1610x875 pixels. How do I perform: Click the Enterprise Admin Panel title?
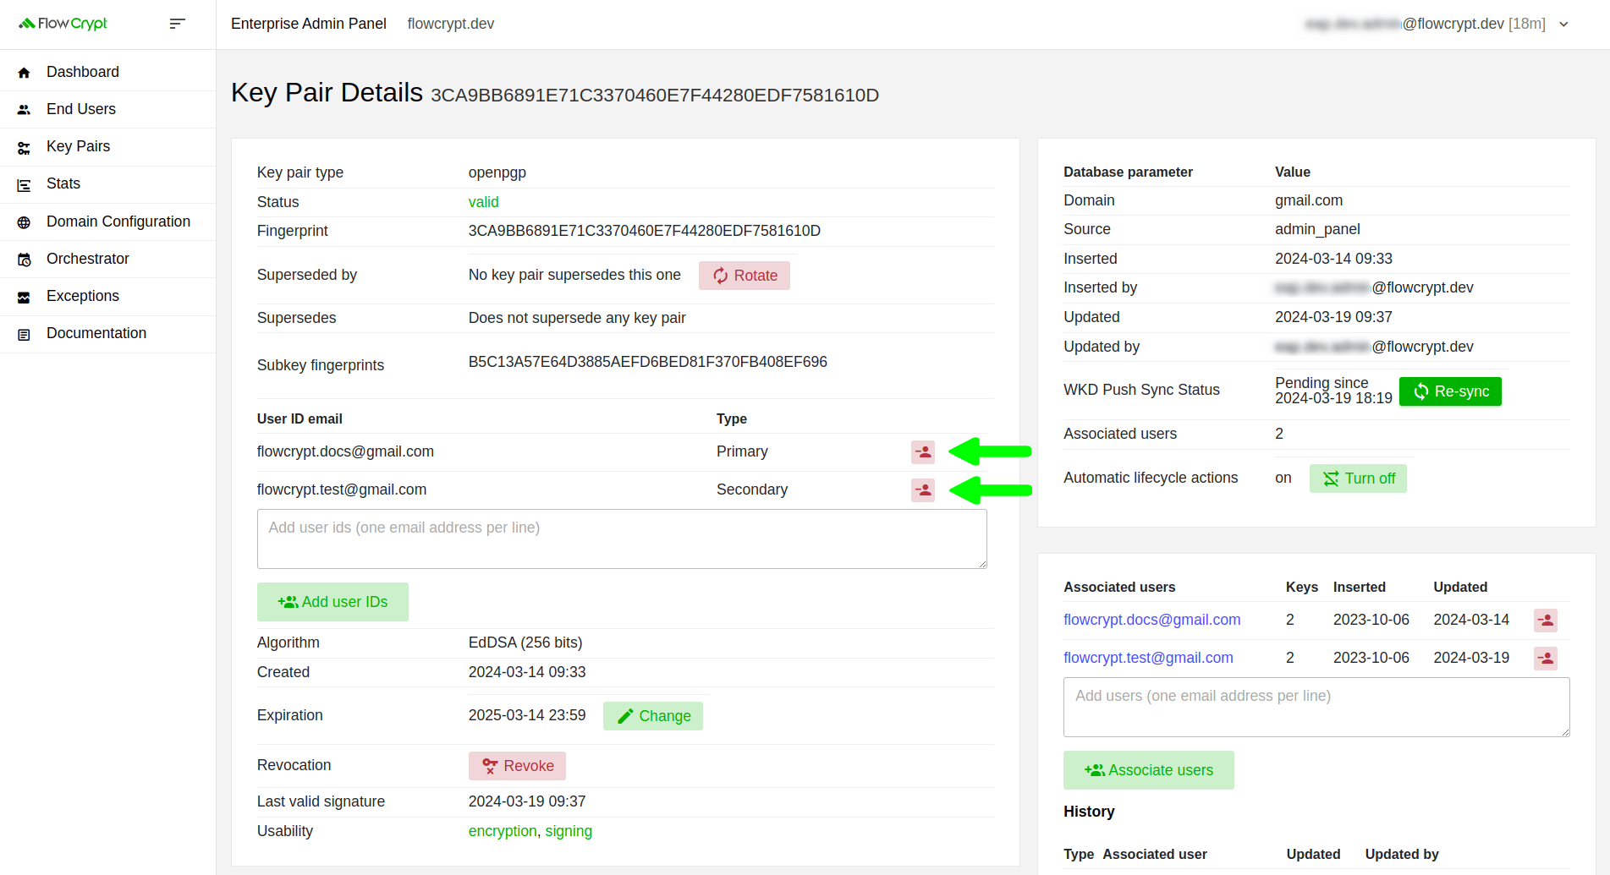(x=309, y=24)
